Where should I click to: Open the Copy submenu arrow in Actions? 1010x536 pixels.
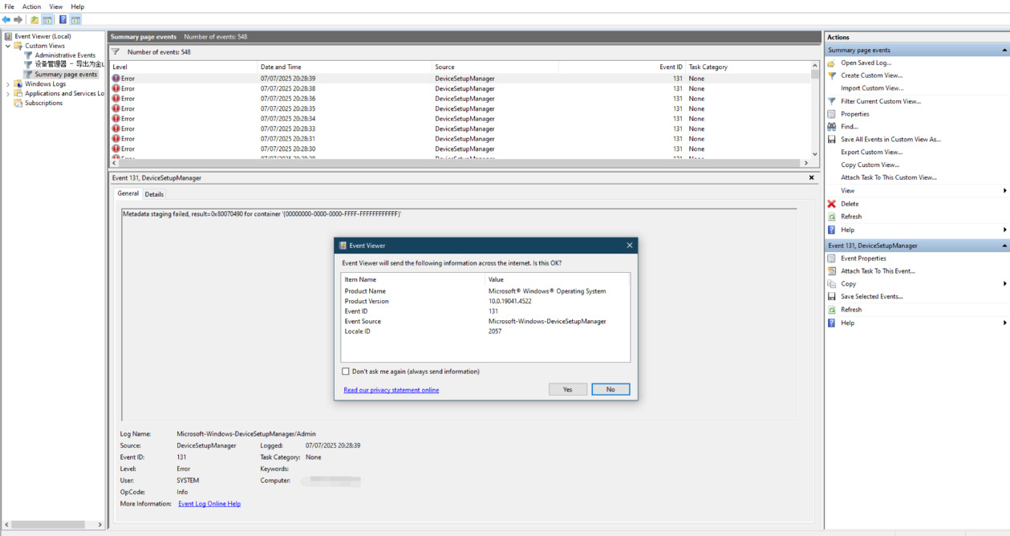(x=1004, y=284)
